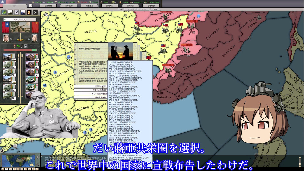The width and height of the screenshot is (304, 171).
Task: Click the air base icon near Chángchun
Action: pos(55,72)
